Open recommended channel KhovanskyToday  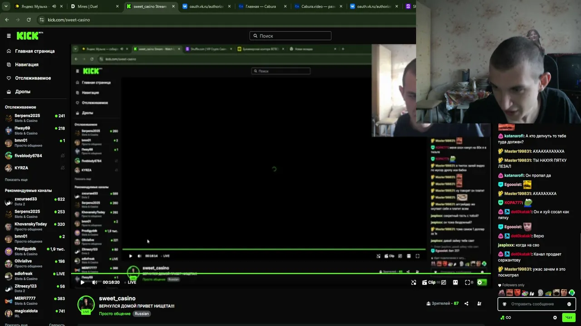[34, 226]
